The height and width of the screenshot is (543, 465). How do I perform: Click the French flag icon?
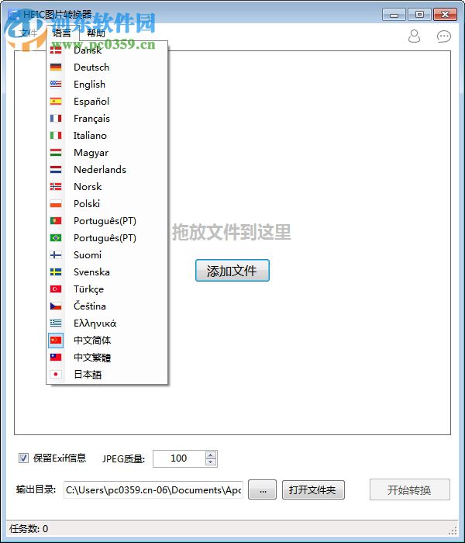coord(56,119)
